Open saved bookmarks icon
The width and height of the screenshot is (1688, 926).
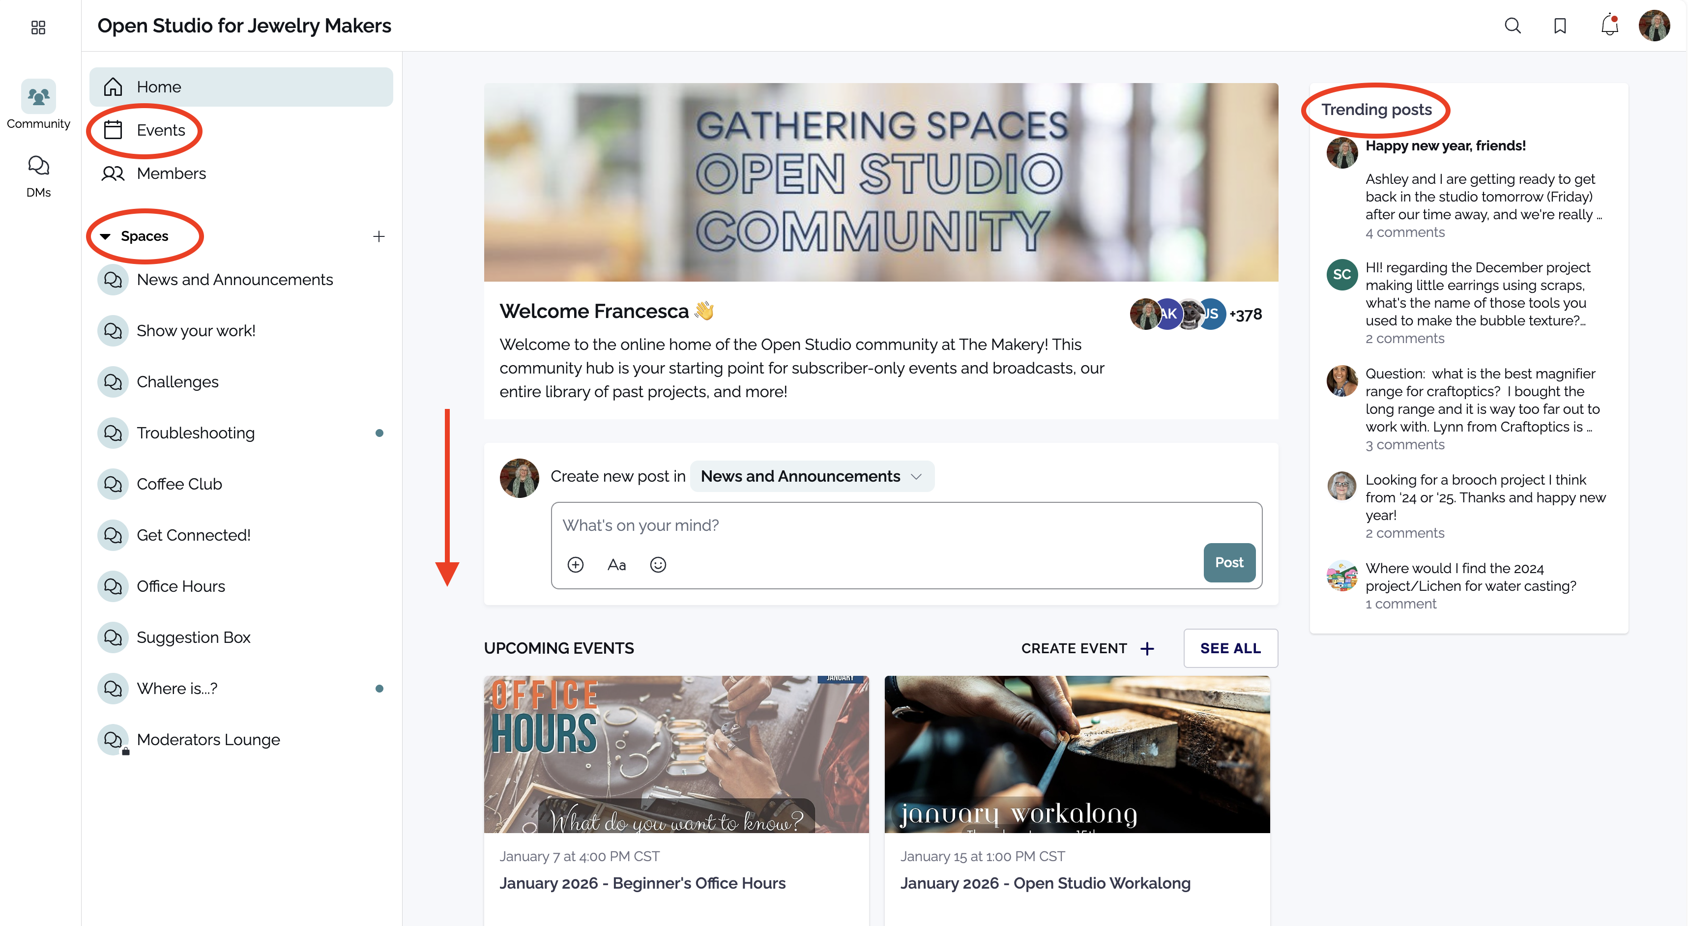point(1560,26)
